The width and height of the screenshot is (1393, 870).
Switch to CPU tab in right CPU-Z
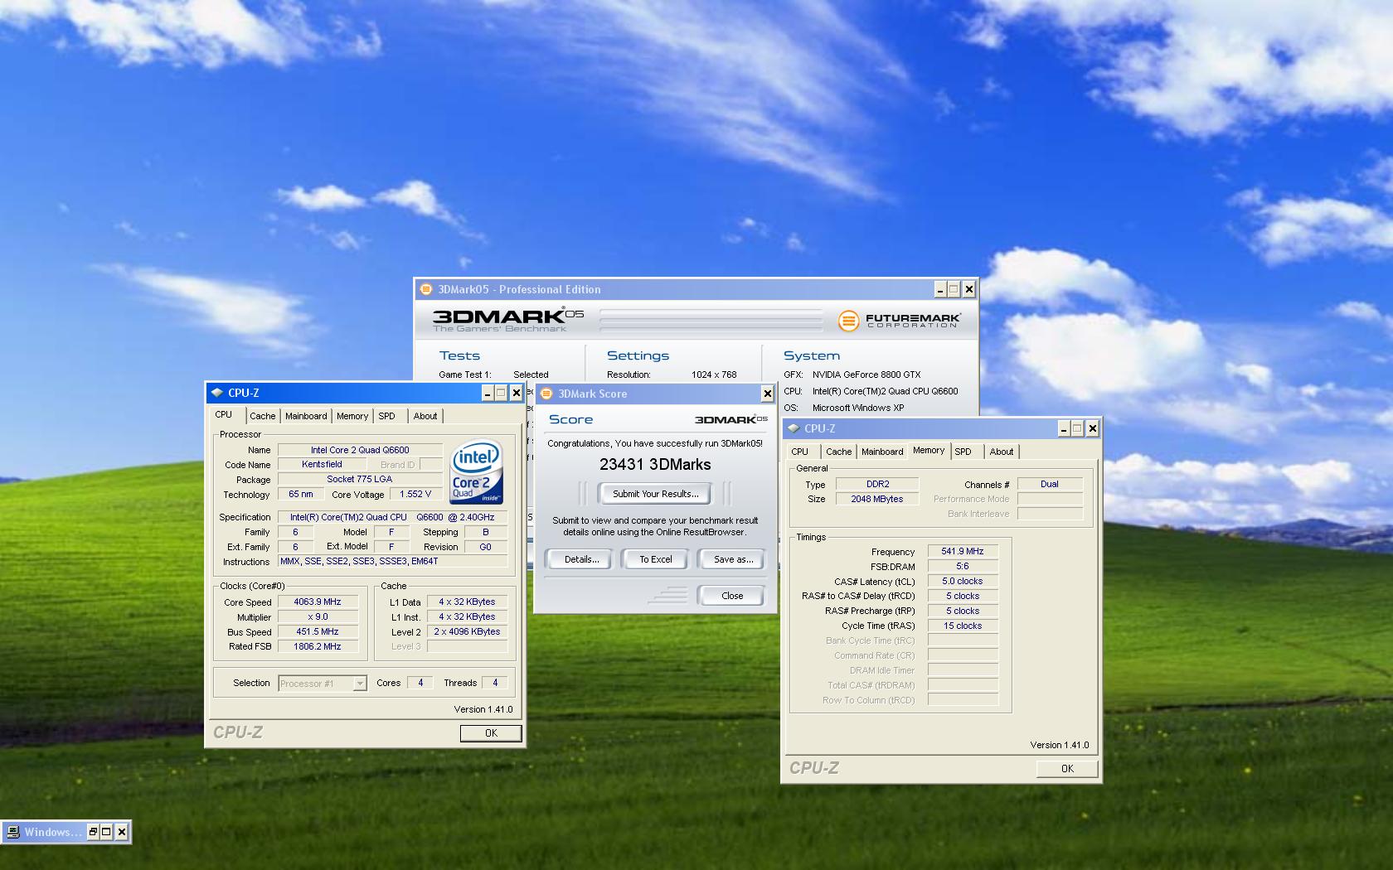click(x=799, y=452)
